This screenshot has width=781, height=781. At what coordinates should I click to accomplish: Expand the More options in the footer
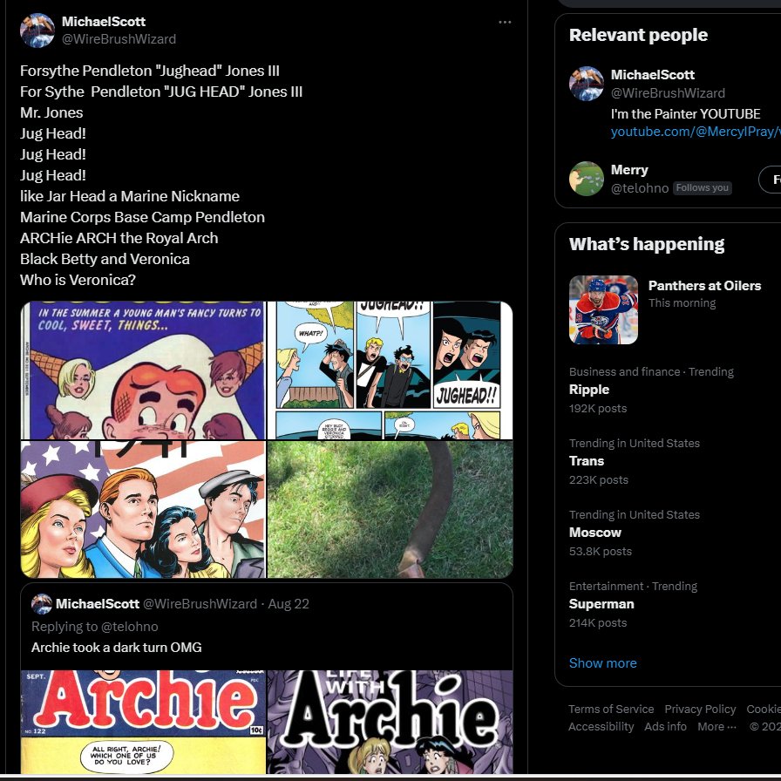point(716,727)
